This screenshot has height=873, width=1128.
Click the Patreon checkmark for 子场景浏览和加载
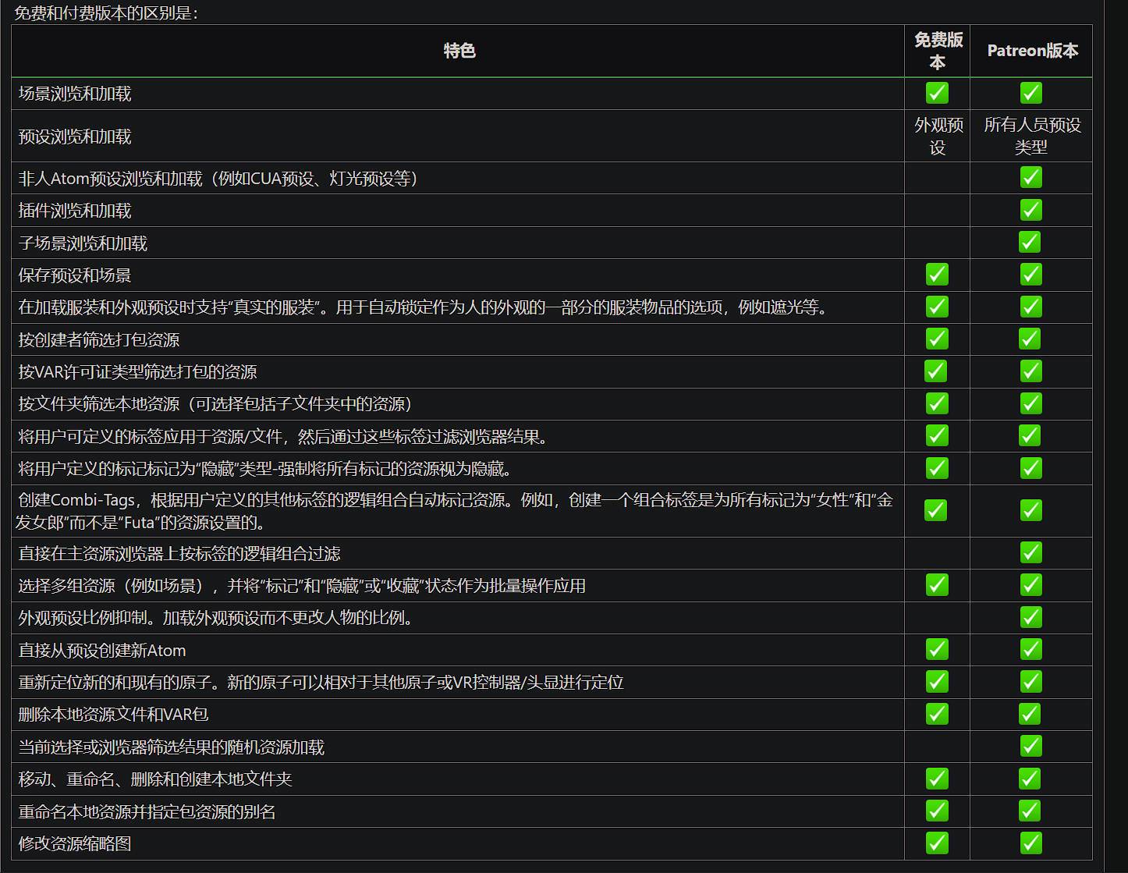click(x=1030, y=242)
